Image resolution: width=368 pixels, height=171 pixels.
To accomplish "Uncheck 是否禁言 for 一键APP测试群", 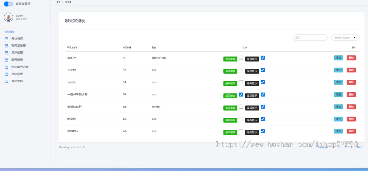I will 241,94.
